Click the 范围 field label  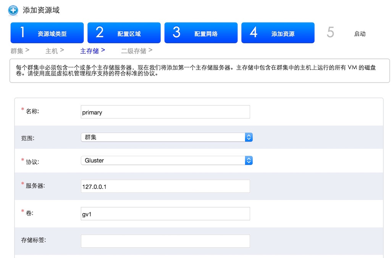27,138
